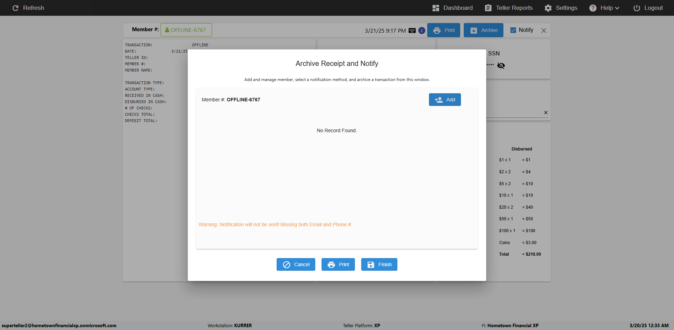Viewport: 674px width, 330px height.
Task: Click Print button in archive dialog
Action: tap(338, 264)
